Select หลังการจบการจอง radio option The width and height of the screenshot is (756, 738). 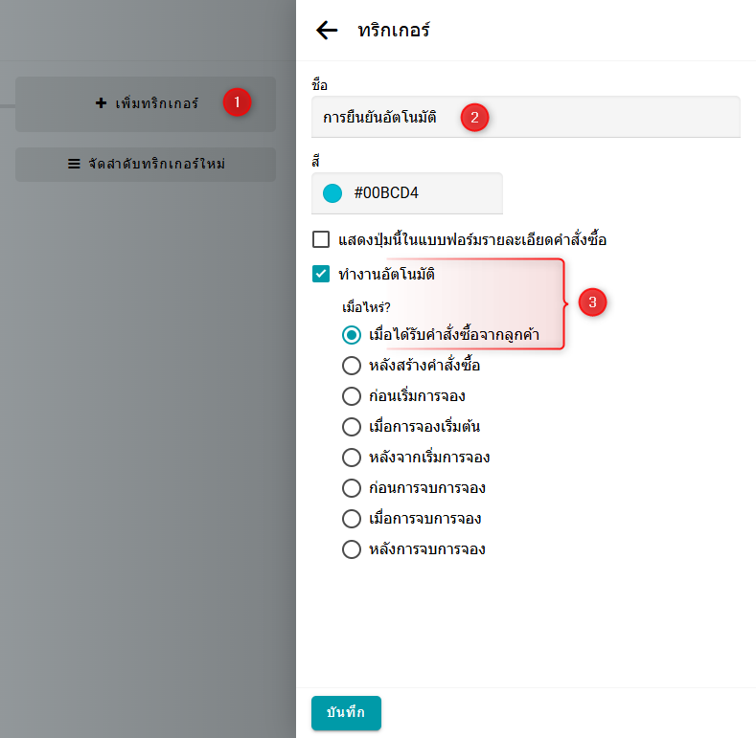click(x=352, y=549)
